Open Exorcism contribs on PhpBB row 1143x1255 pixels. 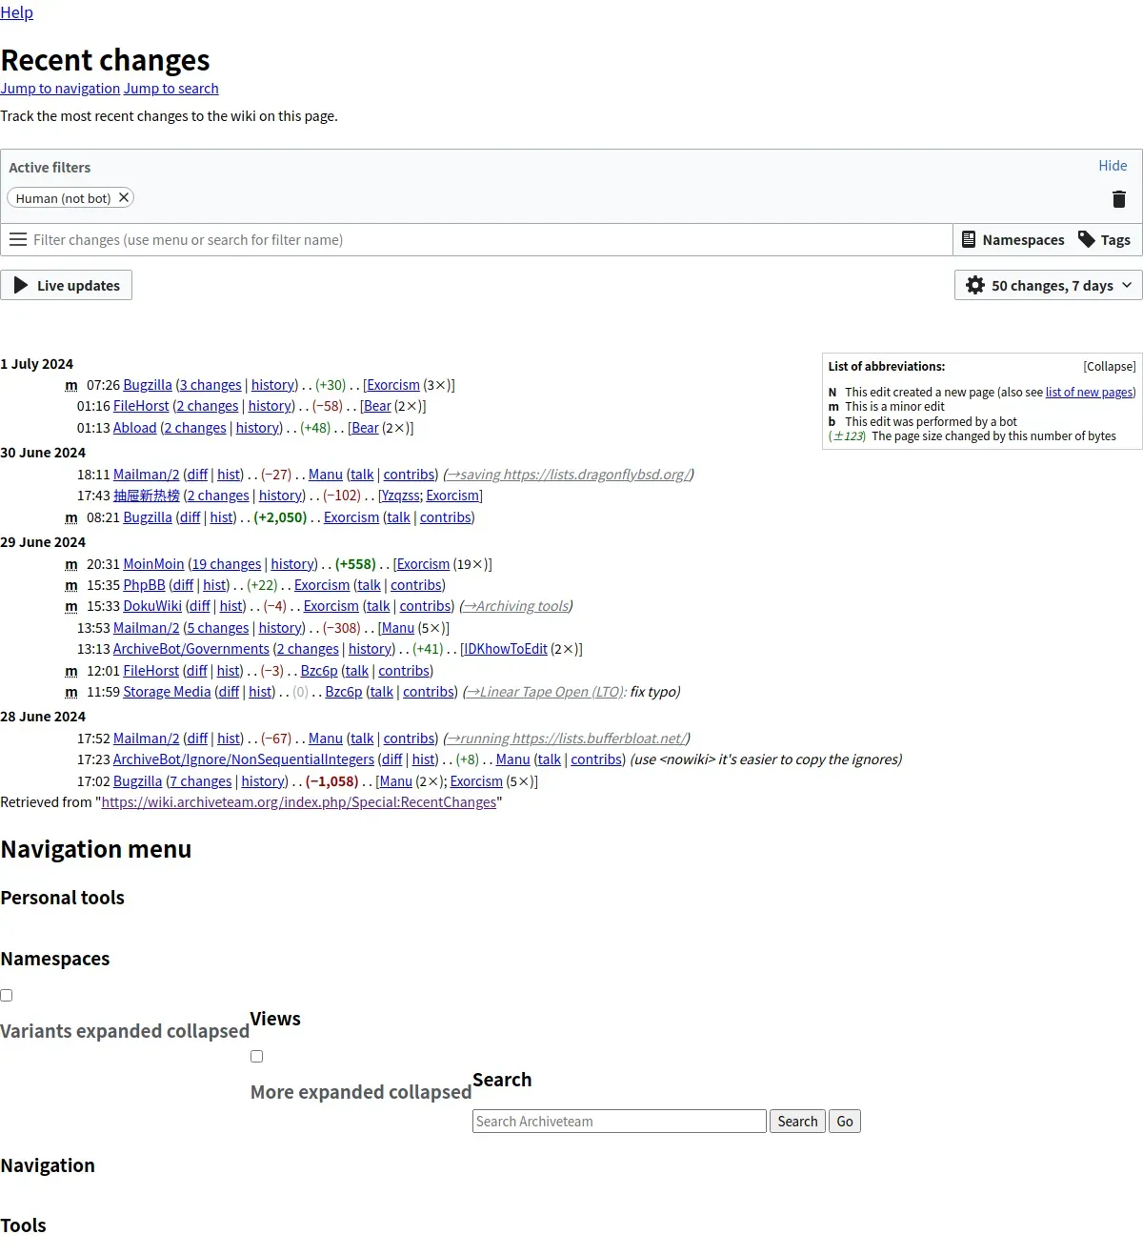click(416, 585)
